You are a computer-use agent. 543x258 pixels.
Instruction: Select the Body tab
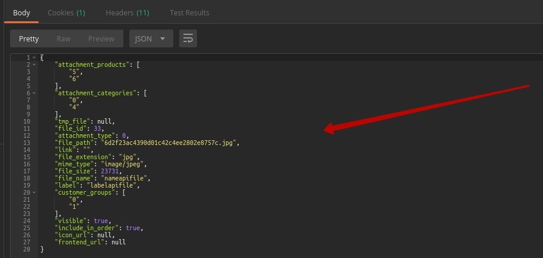tap(21, 12)
